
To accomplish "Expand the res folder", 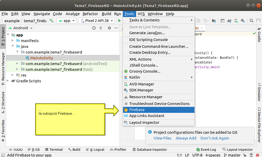I will [13, 75].
